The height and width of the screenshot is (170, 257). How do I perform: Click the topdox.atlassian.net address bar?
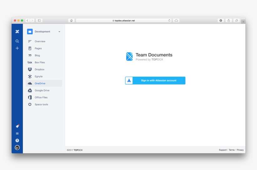tap(124, 20)
